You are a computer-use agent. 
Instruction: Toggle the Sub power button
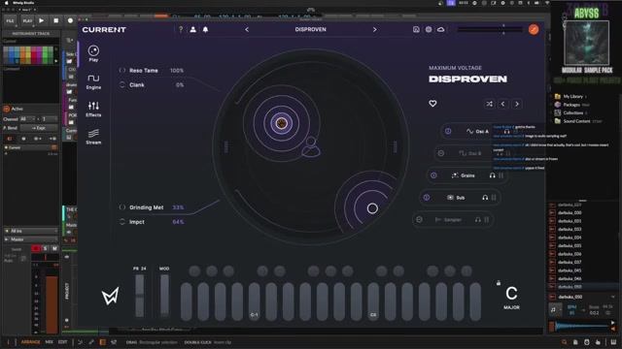pos(427,198)
